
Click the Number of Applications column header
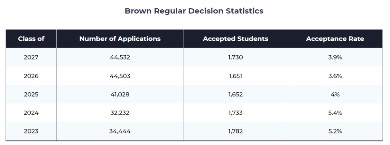120,39
